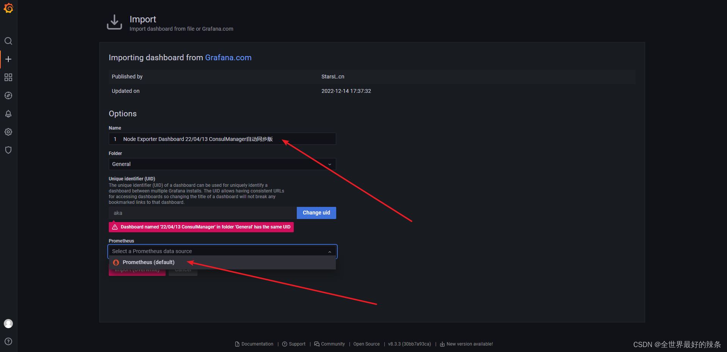This screenshot has height=352, width=727.
Task: Open the user profile avatar icon
Action: tap(8, 324)
